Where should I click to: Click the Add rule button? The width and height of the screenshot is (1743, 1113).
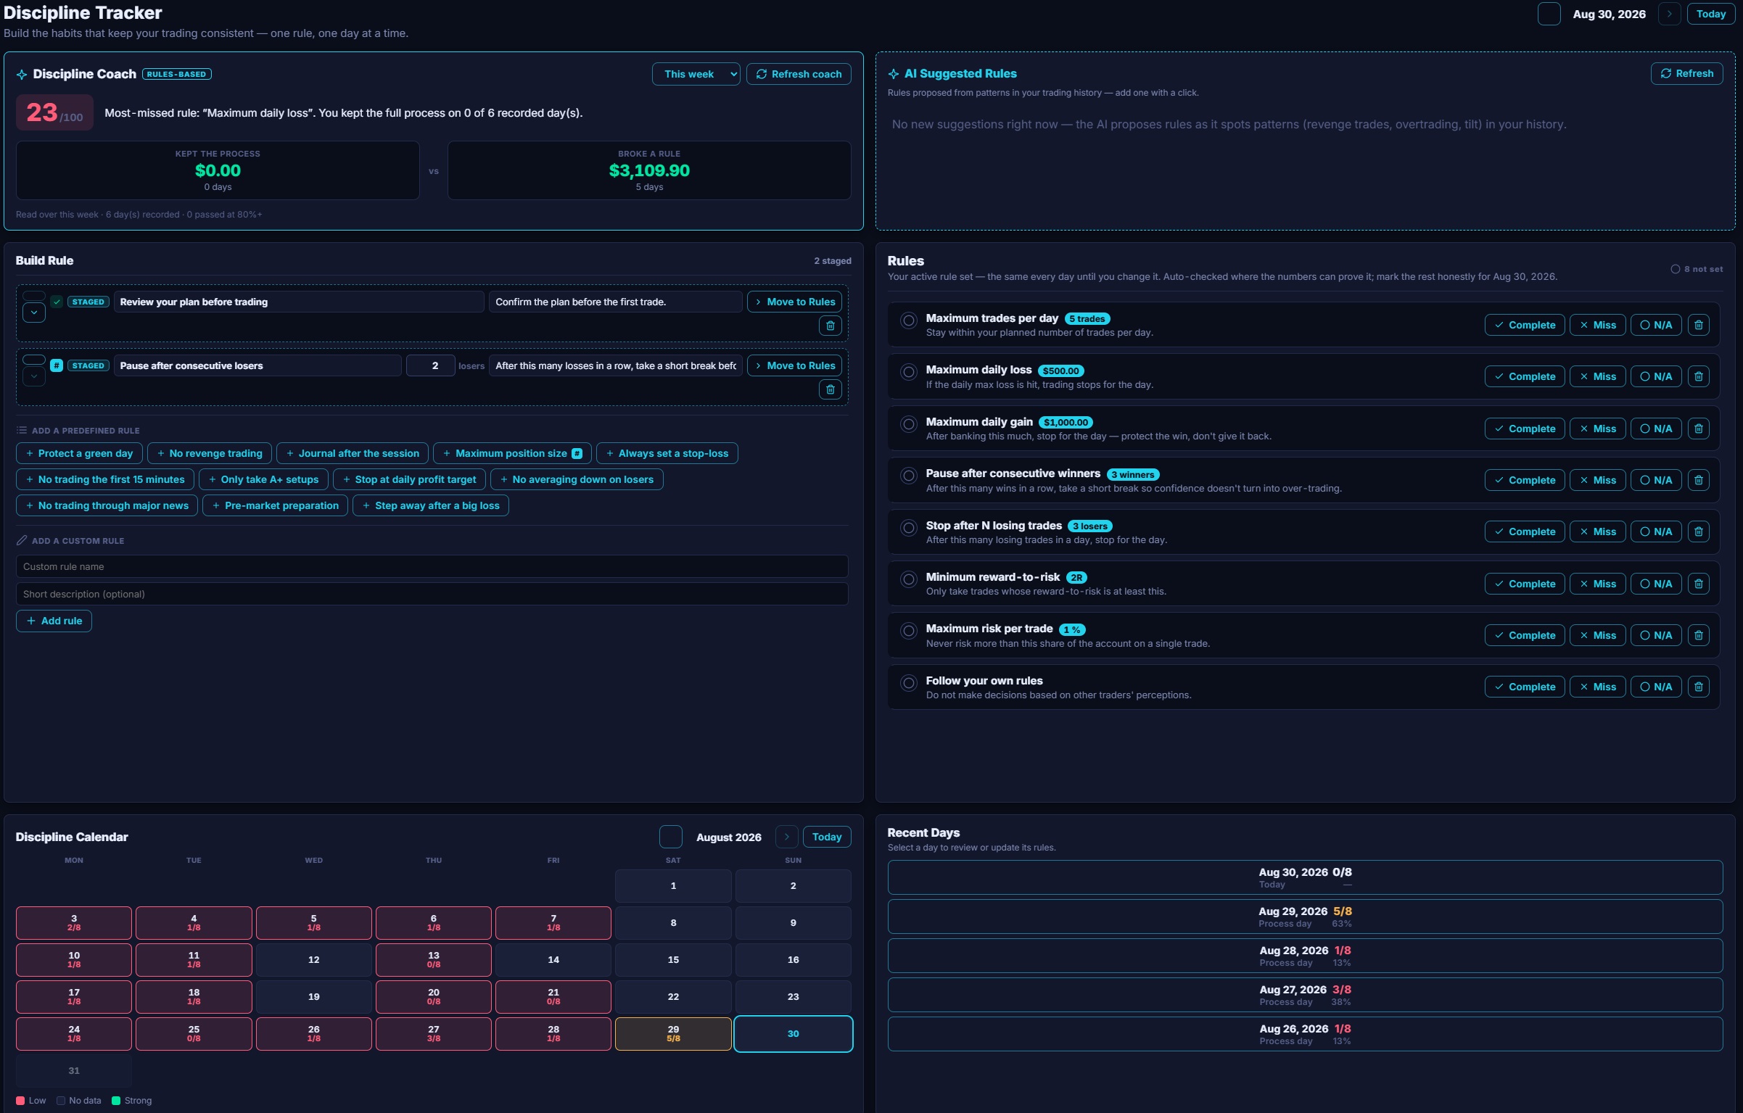pos(54,621)
